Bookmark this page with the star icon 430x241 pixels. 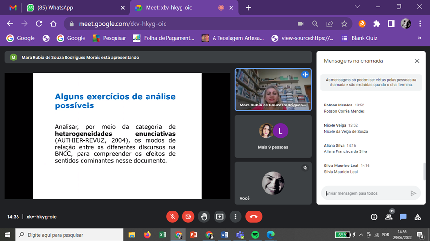pos(344,24)
